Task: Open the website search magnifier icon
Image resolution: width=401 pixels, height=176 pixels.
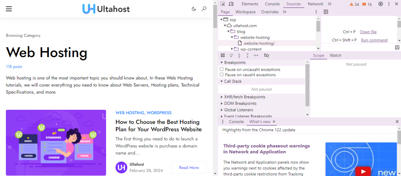Action: [204, 9]
